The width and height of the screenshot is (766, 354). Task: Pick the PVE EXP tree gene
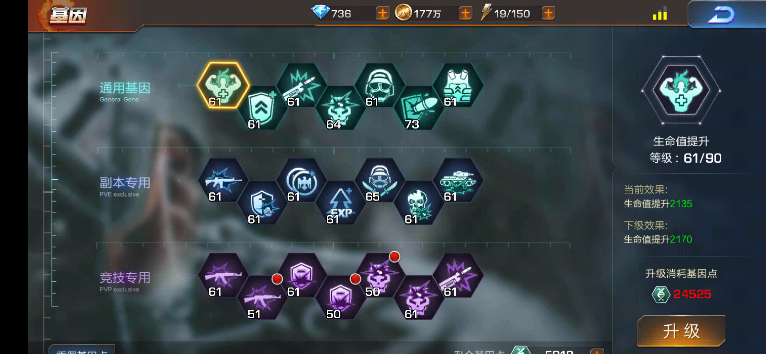tap(341, 203)
